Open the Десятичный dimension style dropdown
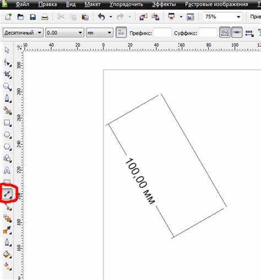The image size is (261, 280). [x=23, y=33]
